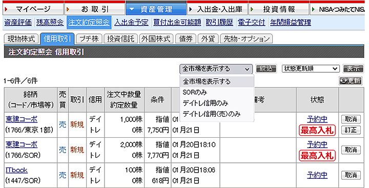Cancel the ITbook 100株 order with 取消

(x=351, y=175)
